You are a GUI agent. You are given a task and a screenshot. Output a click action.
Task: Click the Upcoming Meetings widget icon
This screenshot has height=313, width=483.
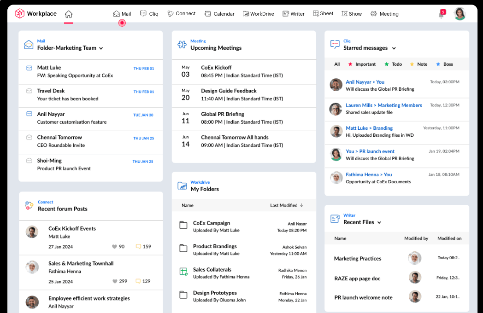[x=182, y=45]
